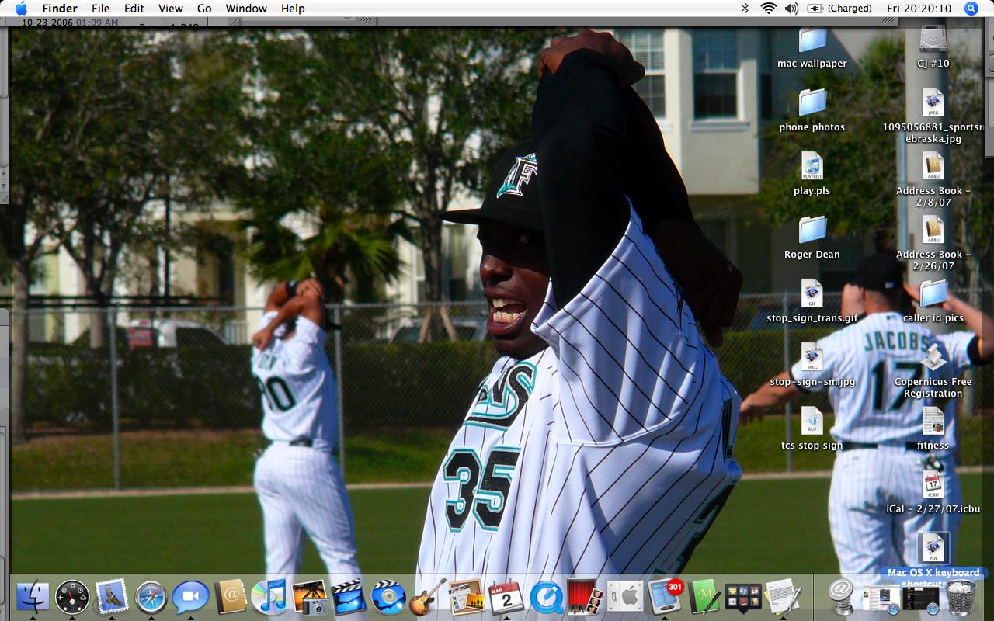Viewport: 994px width, 621px height.
Task: Open the Edit menu
Action: (x=134, y=9)
